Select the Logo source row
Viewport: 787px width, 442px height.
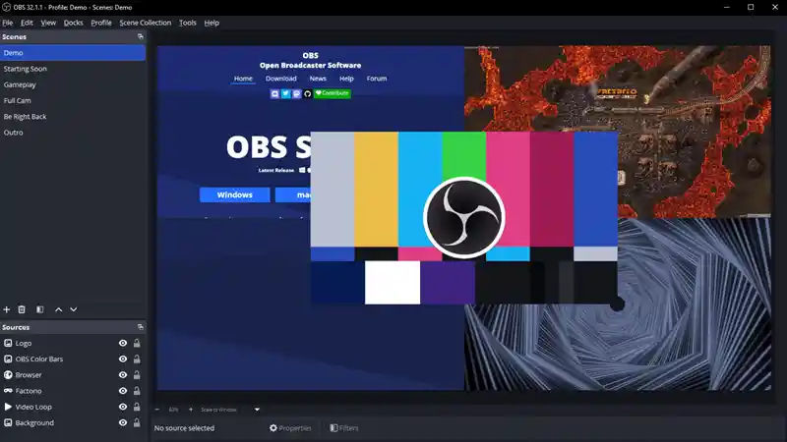(73, 343)
